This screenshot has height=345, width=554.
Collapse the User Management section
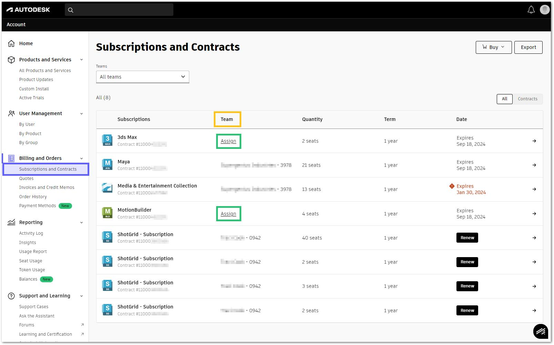(x=82, y=113)
